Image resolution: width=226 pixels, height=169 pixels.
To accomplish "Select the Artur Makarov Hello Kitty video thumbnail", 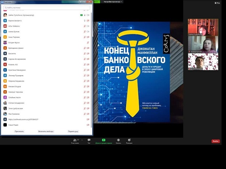I will (203, 62).
